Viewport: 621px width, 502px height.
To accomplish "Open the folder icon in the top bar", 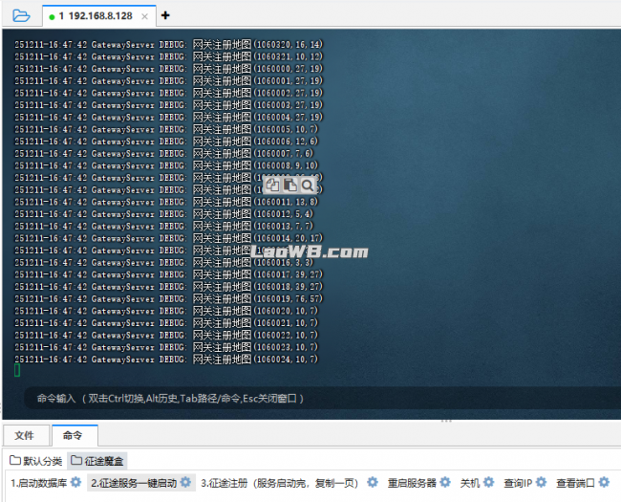I will pos(22,15).
